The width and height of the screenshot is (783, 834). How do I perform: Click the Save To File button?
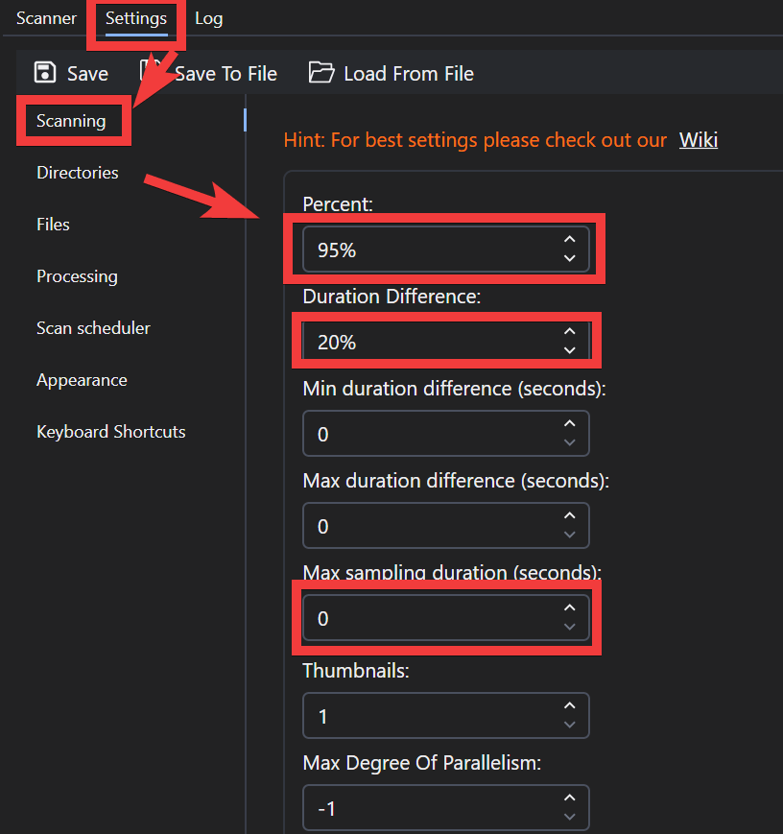[x=225, y=74]
